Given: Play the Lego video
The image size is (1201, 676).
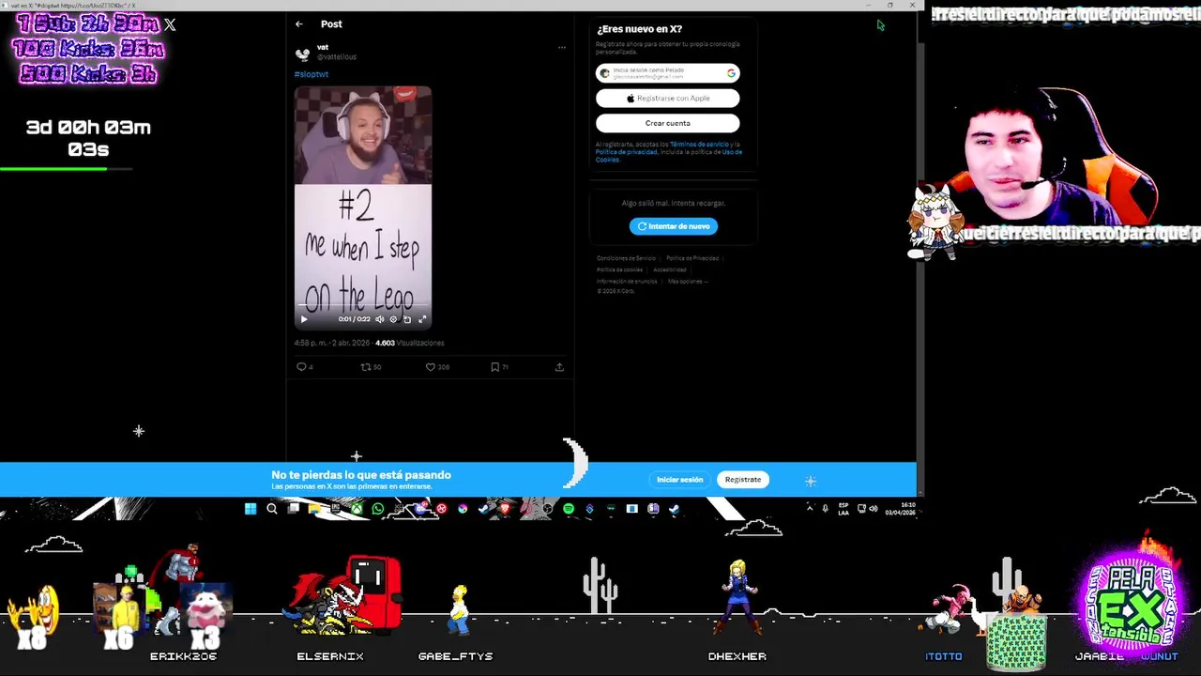Looking at the screenshot, I should tap(304, 319).
